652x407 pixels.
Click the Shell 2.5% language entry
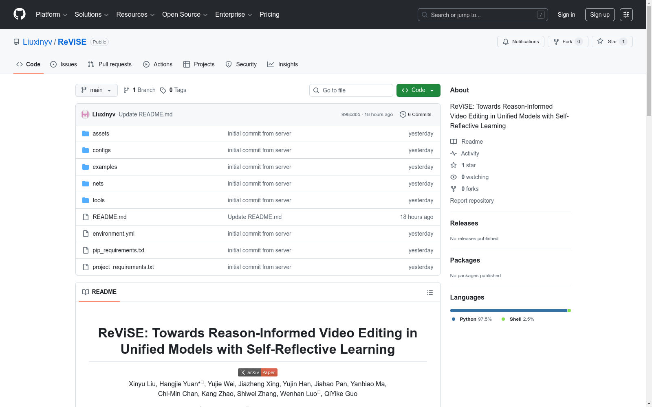tap(518, 319)
